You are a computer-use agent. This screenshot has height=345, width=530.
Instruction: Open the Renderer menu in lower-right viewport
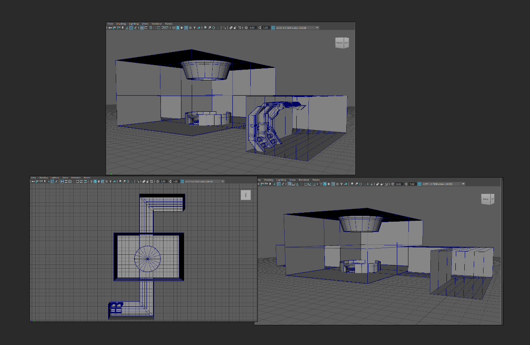[x=304, y=180]
